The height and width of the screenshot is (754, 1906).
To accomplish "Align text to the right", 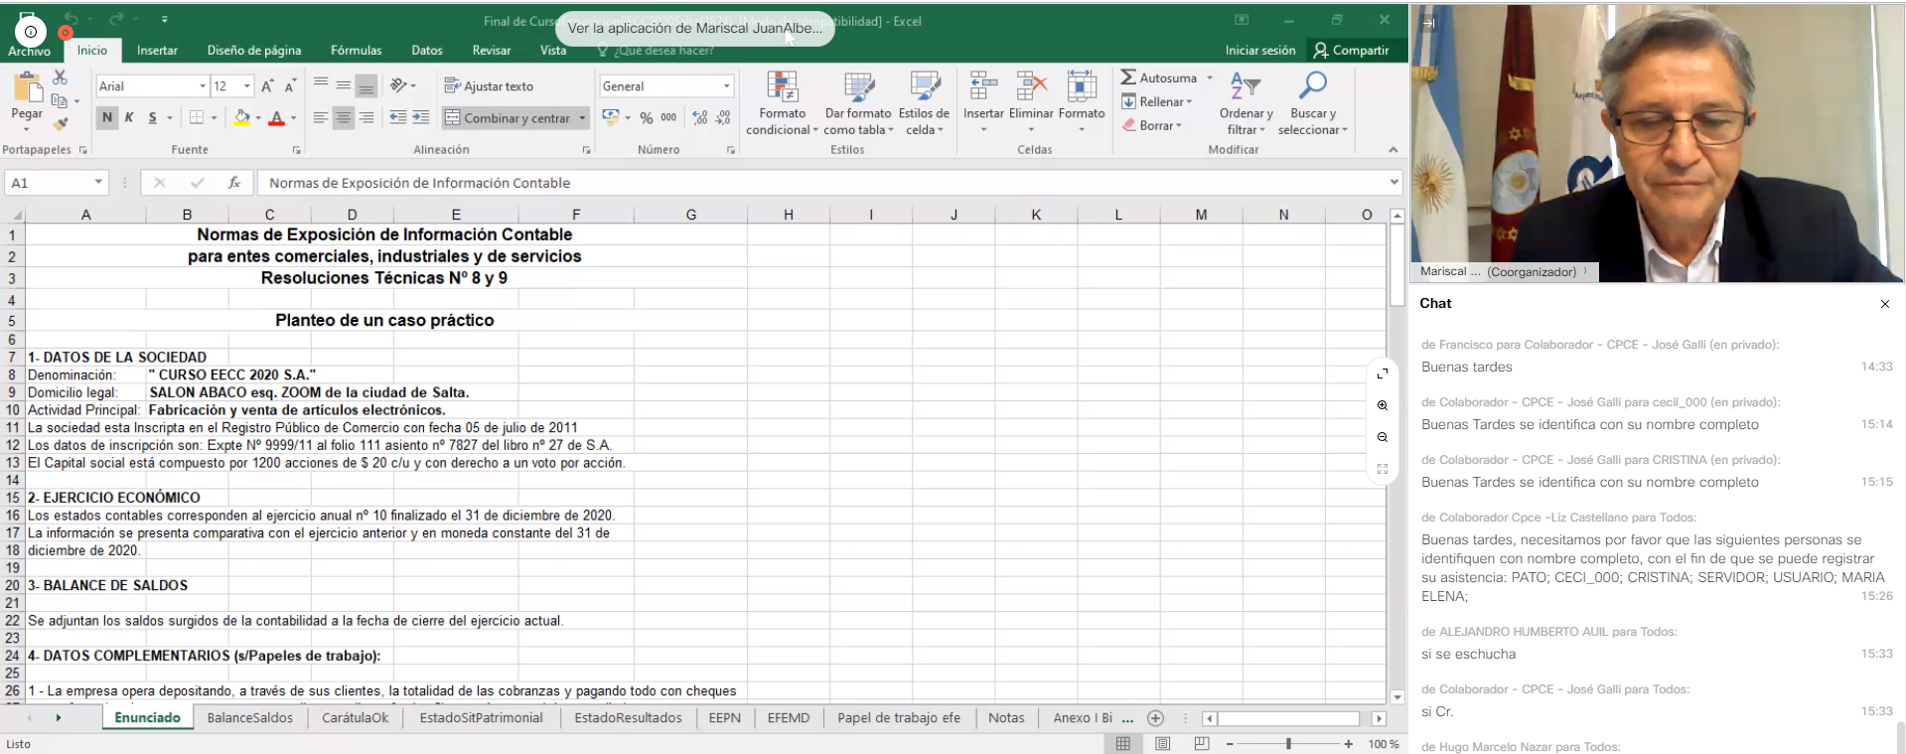I will pos(367,117).
